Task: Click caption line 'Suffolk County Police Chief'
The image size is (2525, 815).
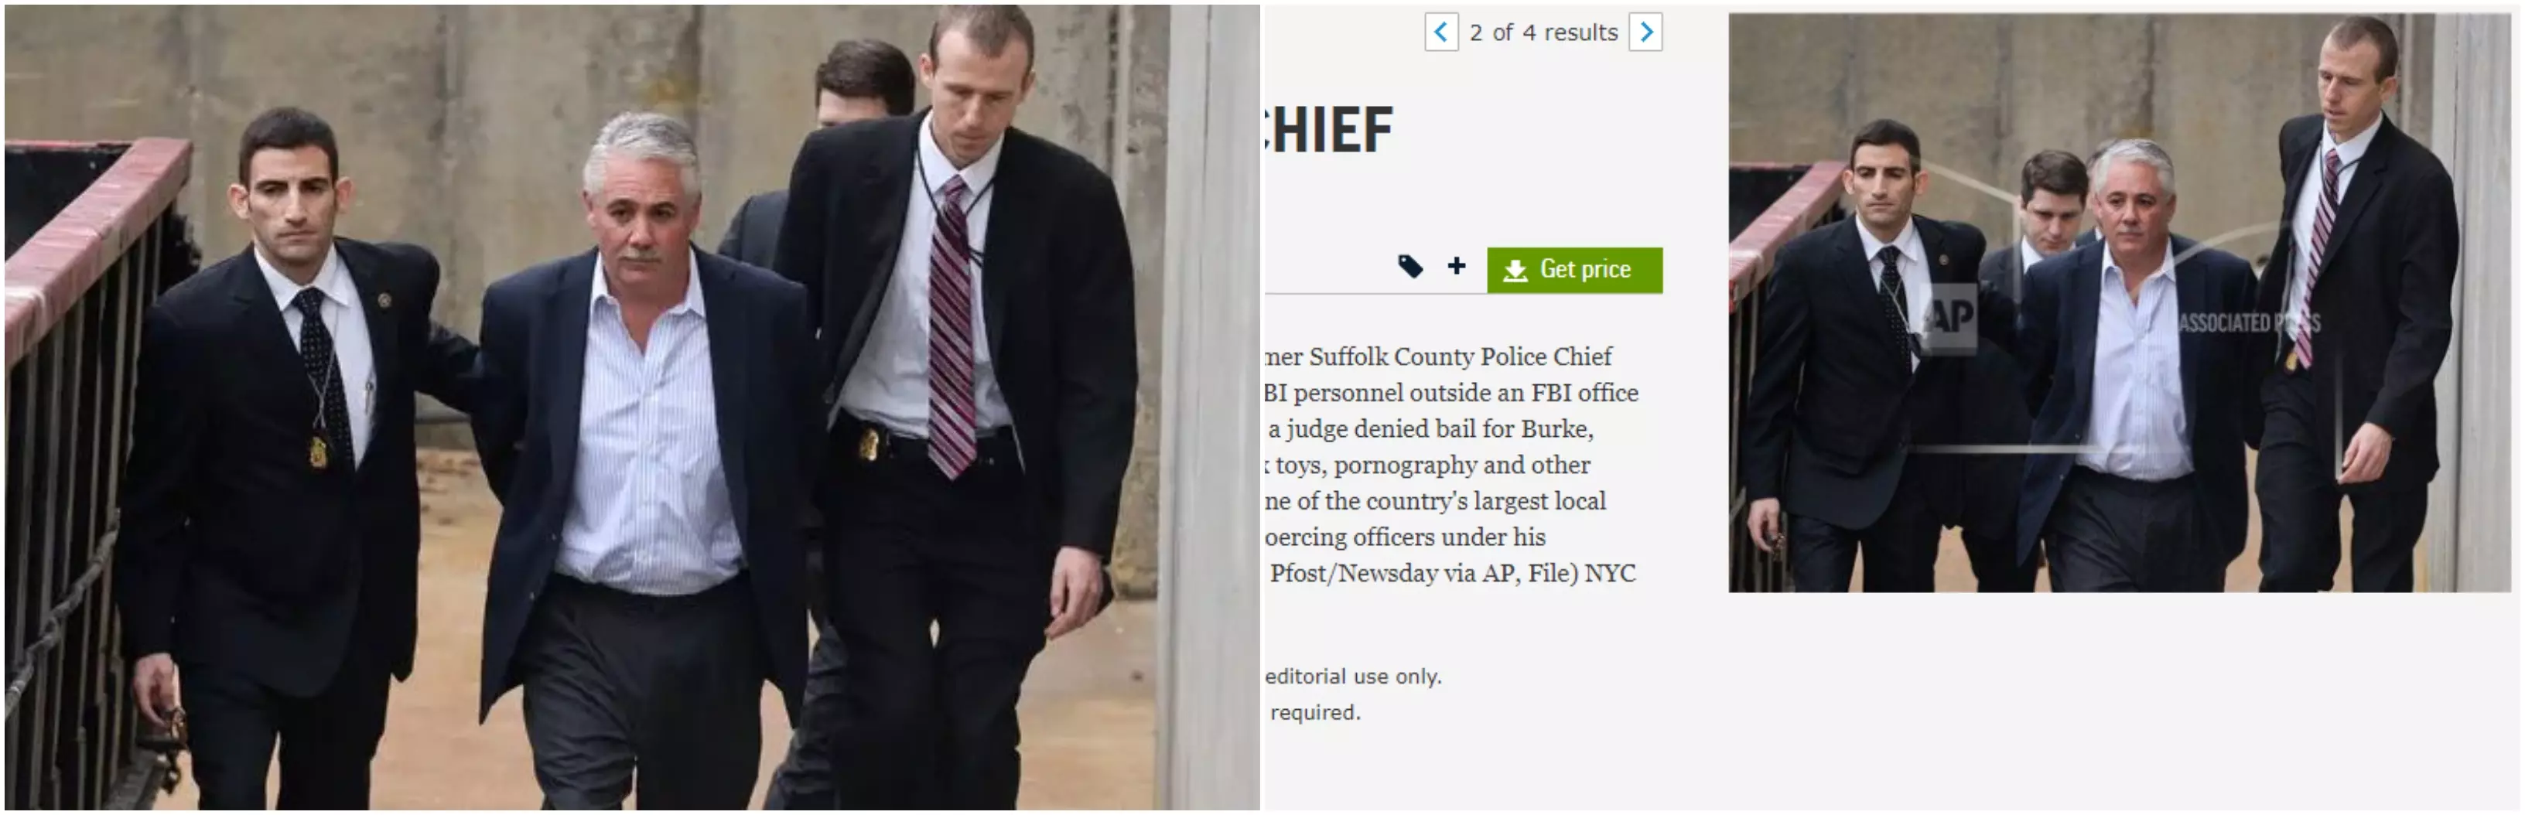Action: tap(1461, 356)
